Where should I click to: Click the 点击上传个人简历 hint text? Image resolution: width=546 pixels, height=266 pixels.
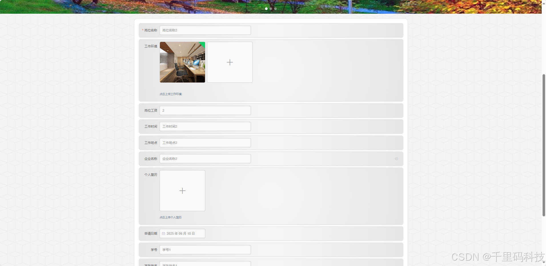click(x=170, y=217)
